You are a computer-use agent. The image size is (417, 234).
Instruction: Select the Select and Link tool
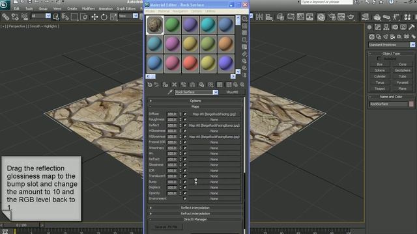(5, 17)
